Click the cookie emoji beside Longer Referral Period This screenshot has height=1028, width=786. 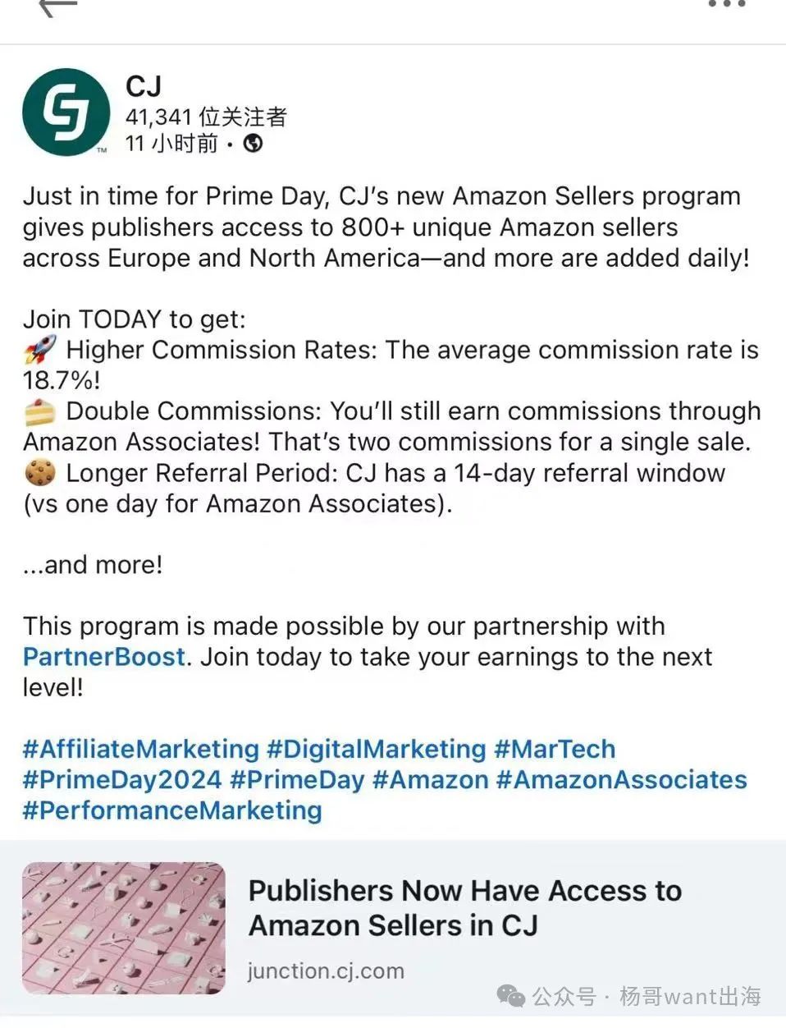(x=40, y=473)
